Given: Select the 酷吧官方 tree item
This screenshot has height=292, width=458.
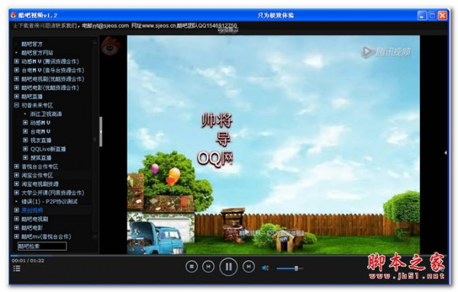Looking at the screenshot, I should point(32,44).
